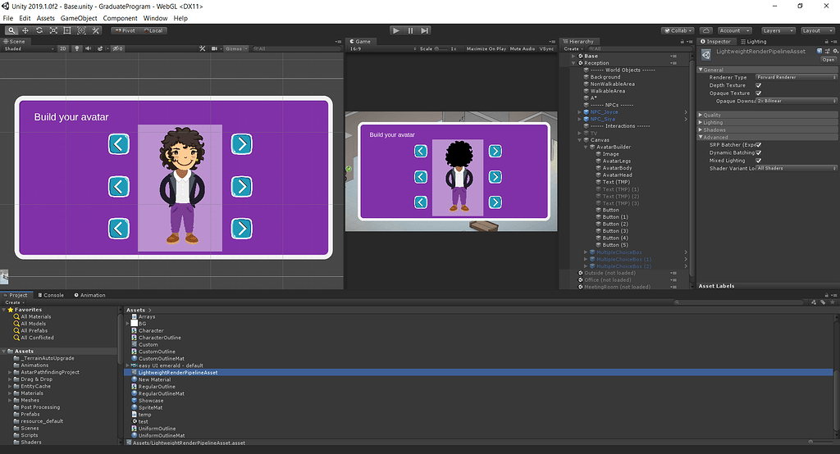Viewport: 840px width, 454px height.
Task: Switch to the Console tab
Action: point(51,295)
